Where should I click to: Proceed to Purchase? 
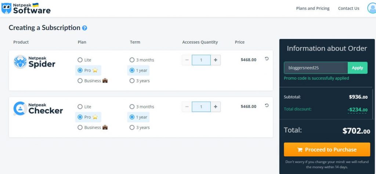click(327, 149)
